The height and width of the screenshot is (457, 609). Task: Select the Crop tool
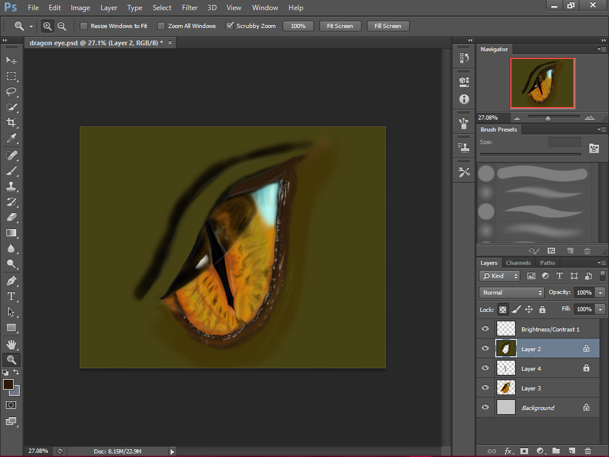pyautogui.click(x=12, y=123)
